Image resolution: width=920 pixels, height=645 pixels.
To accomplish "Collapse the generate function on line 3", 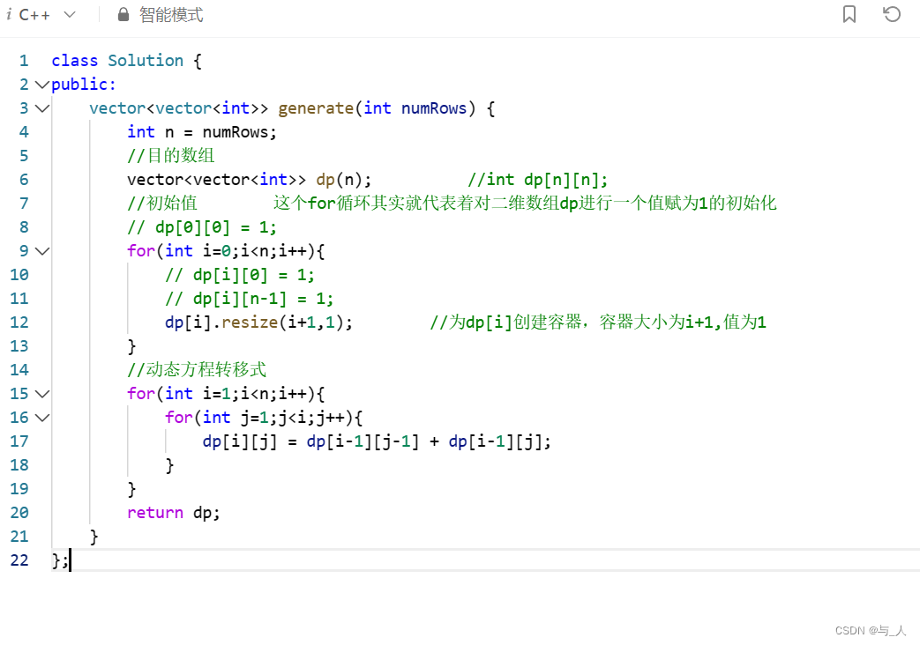I will tap(41, 107).
